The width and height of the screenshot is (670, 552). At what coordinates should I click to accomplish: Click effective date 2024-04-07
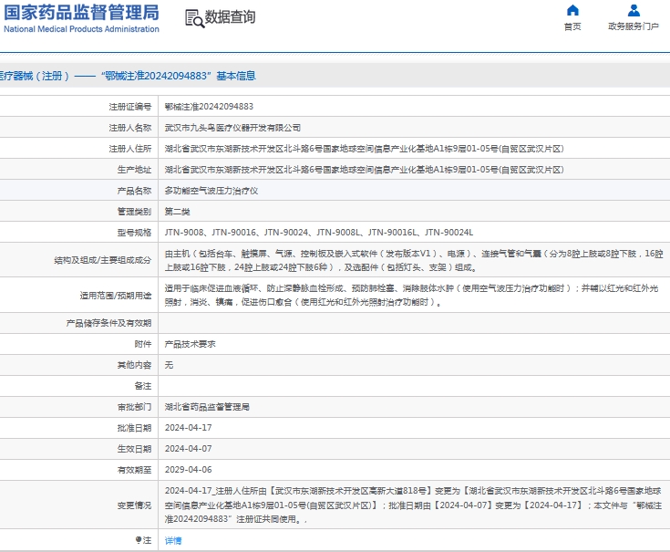coord(189,449)
